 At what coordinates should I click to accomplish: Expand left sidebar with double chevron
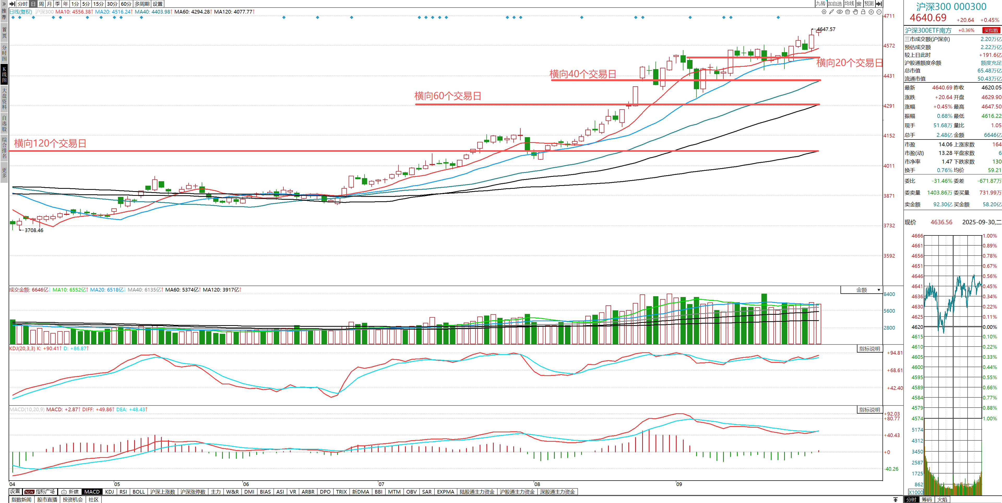(4, 3)
